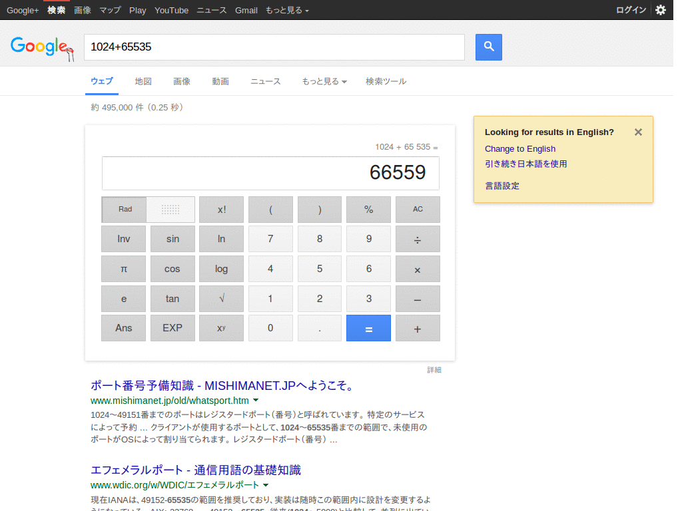Open dropdown arrow beside wdic.org URL
Viewport: 682px width, 511px height.
tap(266, 485)
